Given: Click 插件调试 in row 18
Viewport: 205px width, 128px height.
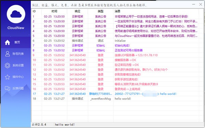Looking at the screenshot, I should tap(78, 99).
